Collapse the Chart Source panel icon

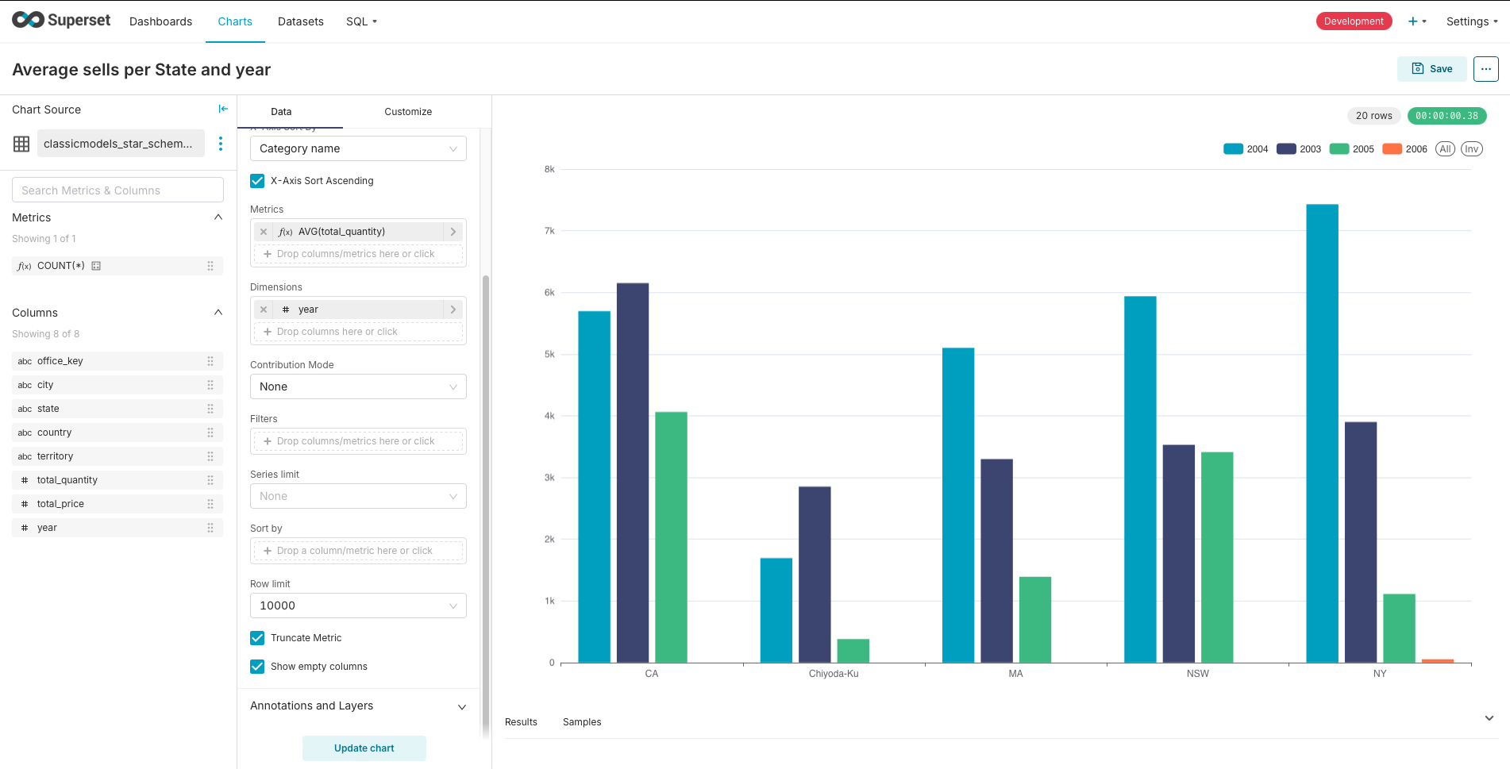(x=223, y=109)
